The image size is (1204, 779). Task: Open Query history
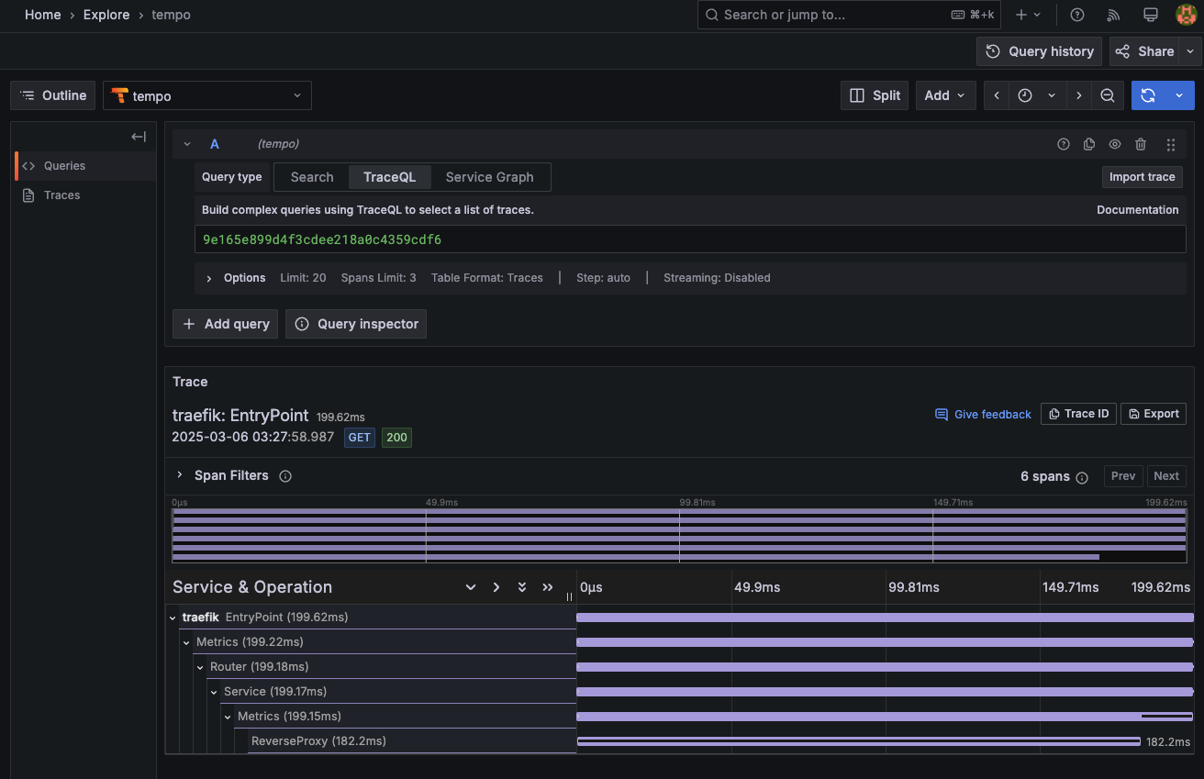1040,51
